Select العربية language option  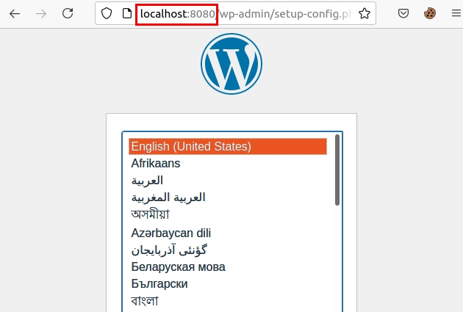pyautogui.click(x=228, y=180)
